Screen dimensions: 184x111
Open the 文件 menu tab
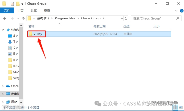pos(7,10)
